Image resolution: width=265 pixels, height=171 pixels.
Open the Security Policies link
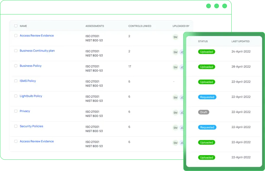tap(31, 126)
